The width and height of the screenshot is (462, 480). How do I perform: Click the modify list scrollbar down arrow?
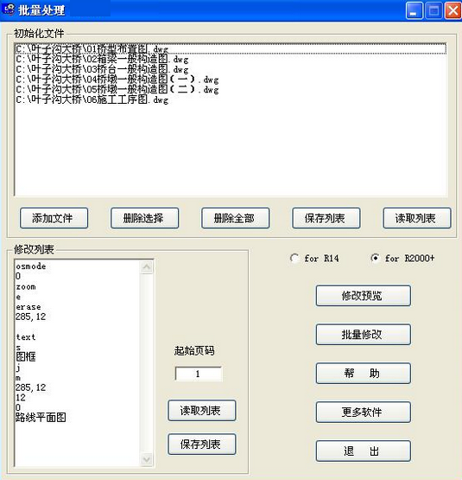147,459
